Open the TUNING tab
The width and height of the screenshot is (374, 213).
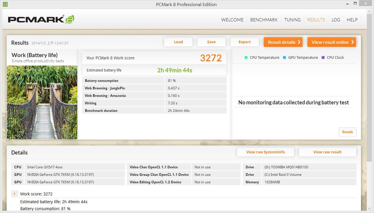coord(292,20)
